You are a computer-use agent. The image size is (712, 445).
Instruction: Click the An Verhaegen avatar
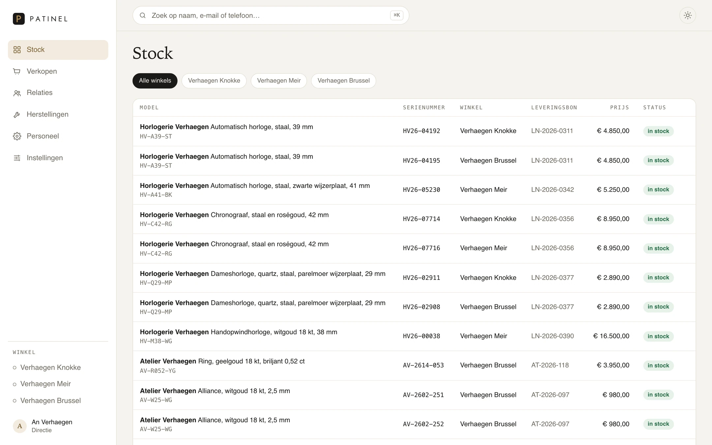click(x=20, y=426)
